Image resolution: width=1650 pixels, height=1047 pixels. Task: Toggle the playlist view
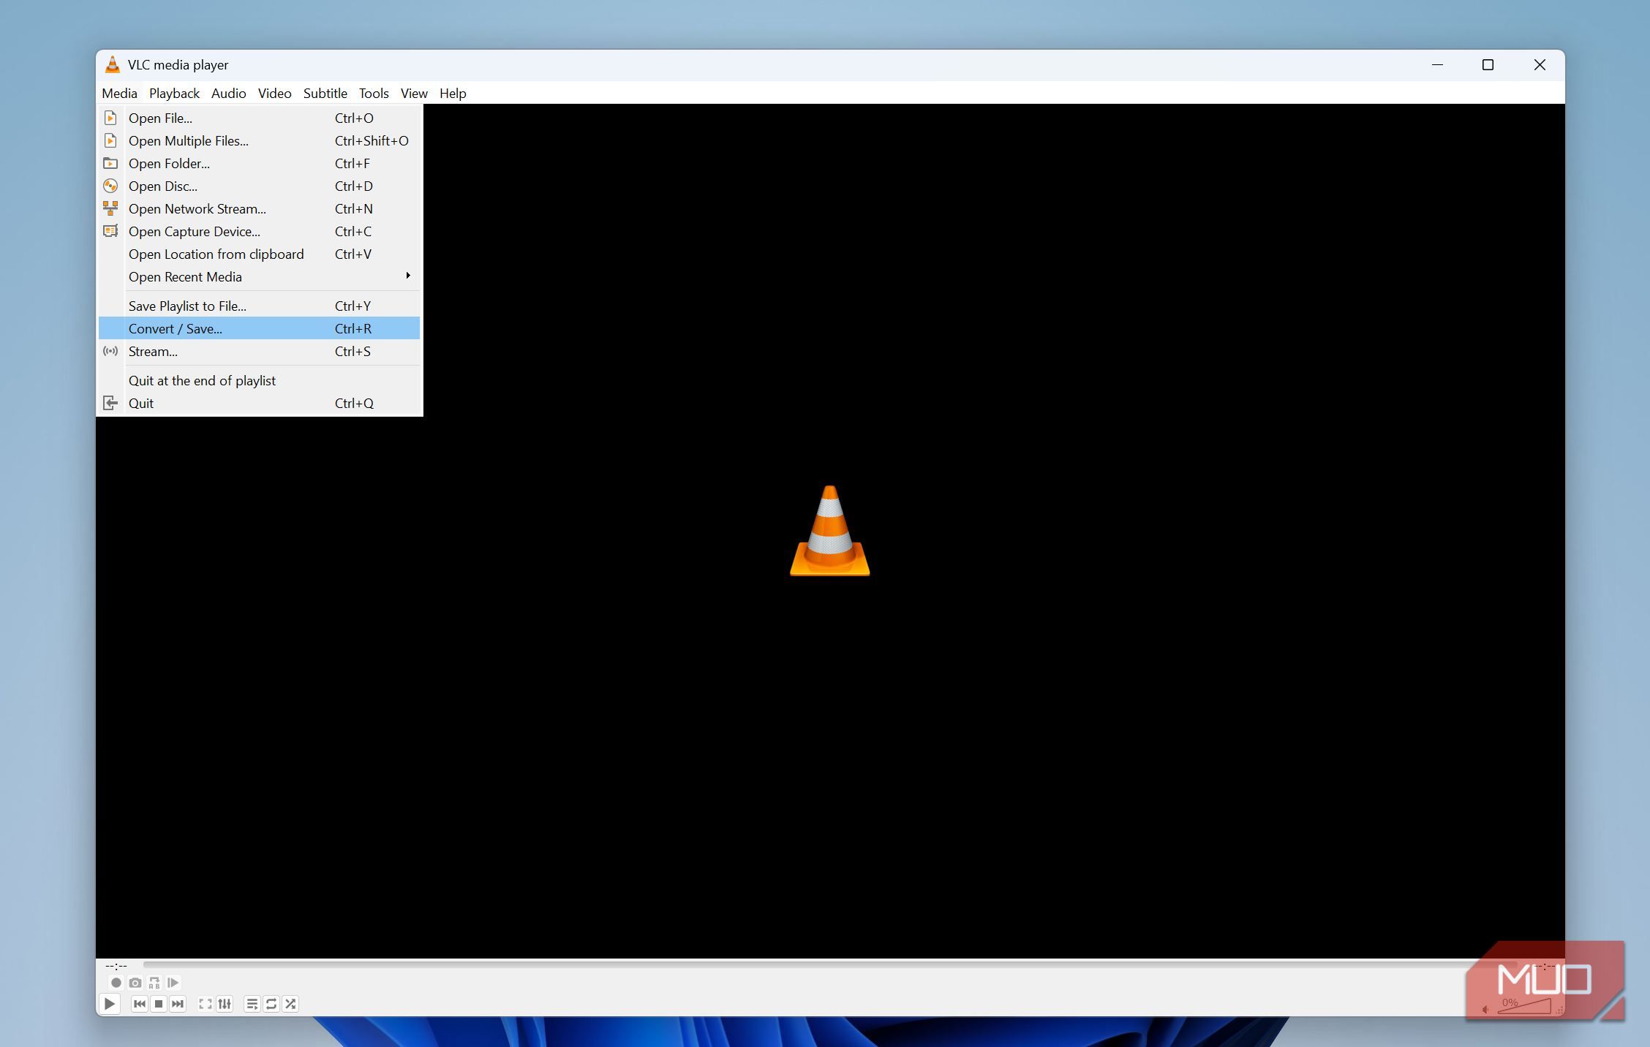point(252,1004)
